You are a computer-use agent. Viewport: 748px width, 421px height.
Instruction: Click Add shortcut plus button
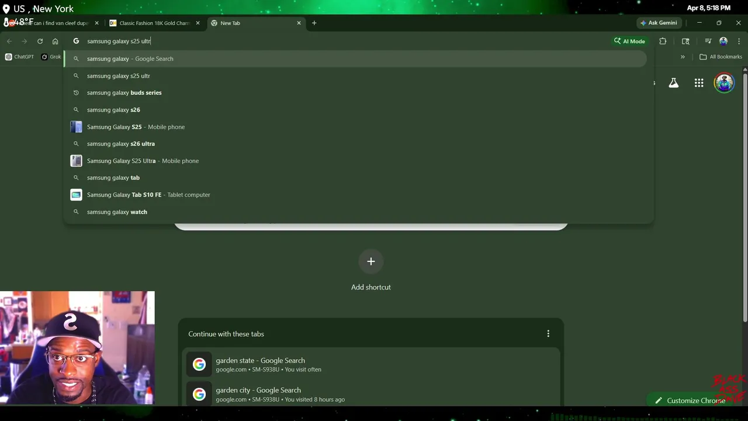[x=370, y=261]
